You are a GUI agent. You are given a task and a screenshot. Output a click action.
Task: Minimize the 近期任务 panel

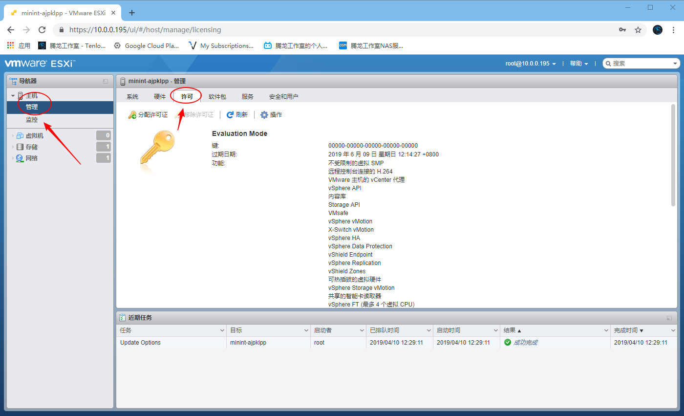click(x=669, y=318)
